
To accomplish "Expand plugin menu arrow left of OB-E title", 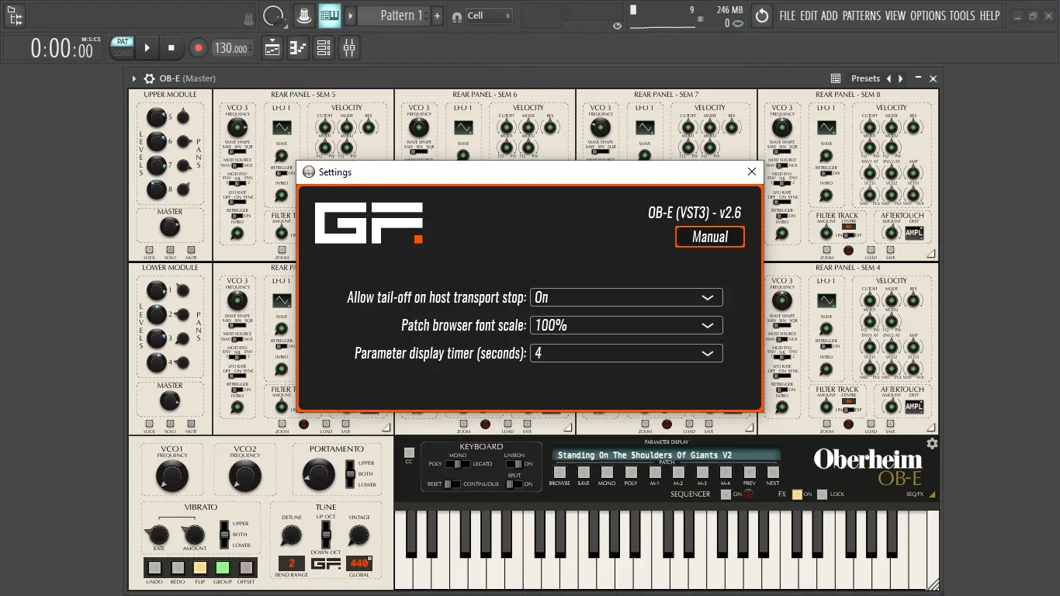I will tap(134, 78).
